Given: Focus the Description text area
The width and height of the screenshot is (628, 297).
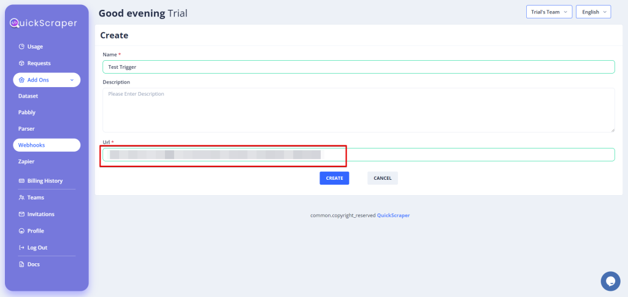Looking at the screenshot, I should 358,110.
